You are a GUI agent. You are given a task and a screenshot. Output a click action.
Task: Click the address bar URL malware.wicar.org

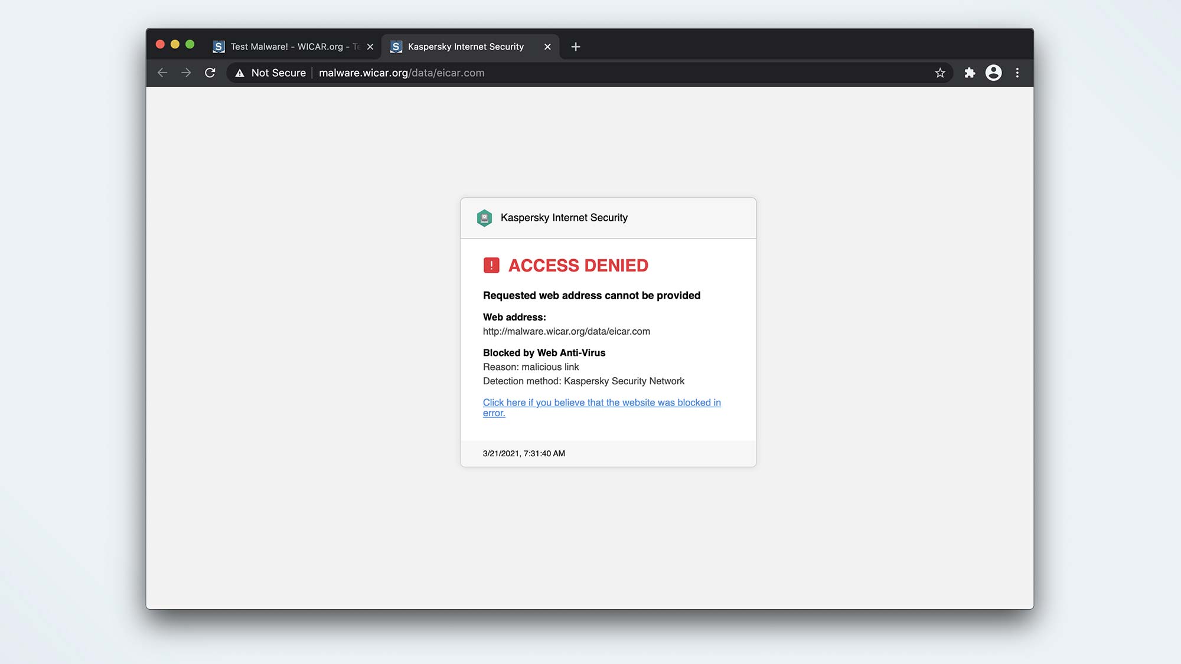click(402, 73)
